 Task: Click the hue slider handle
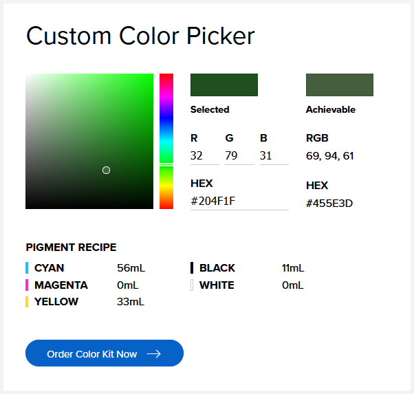pos(166,164)
